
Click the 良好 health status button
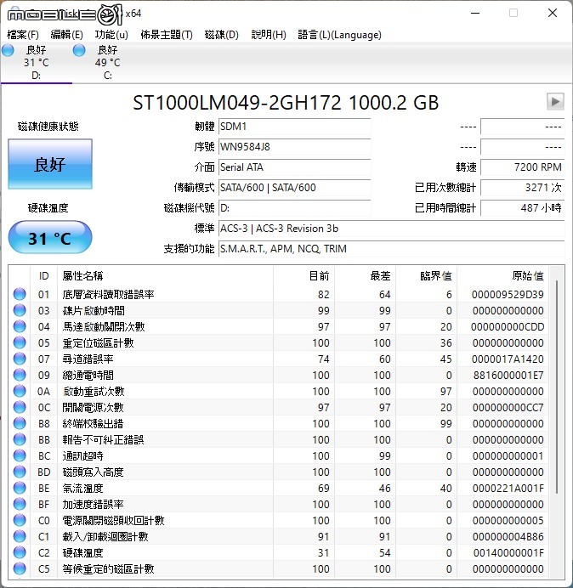click(50, 164)
